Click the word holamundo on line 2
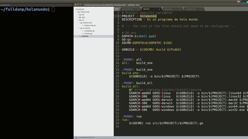Viewport: 248px width, 139px height. (x=148, y=16)
